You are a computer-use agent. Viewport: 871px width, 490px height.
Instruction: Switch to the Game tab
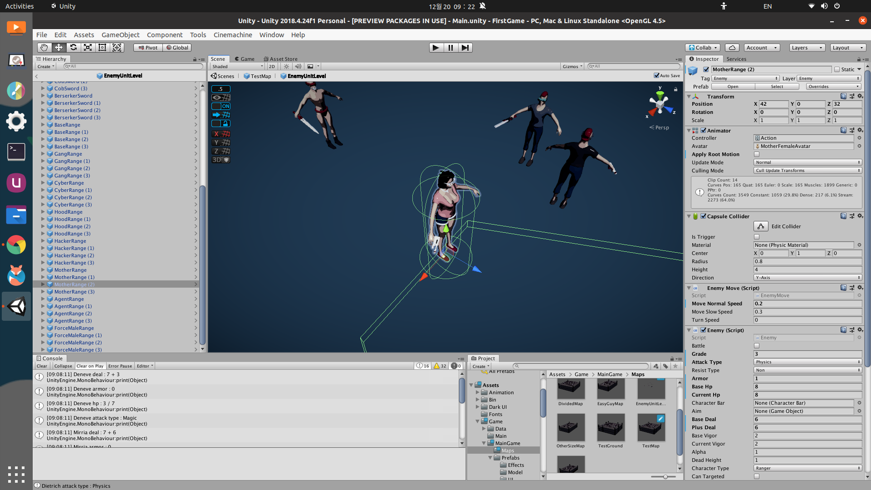click(244, 59)
